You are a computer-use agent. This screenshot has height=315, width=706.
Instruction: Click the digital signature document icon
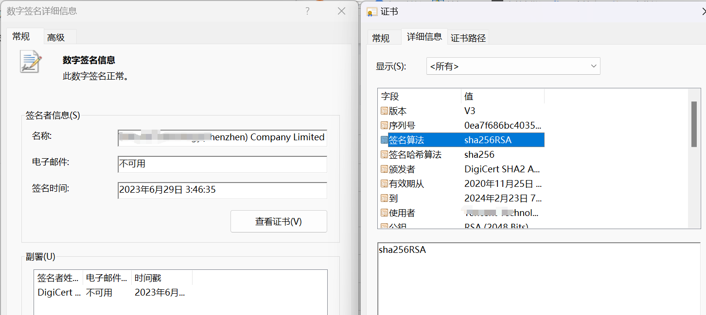pyautogui.click(x=31, y=61)
